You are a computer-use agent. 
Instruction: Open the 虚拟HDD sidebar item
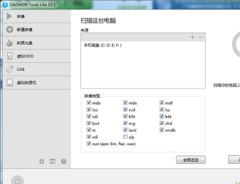pyautogui.click(x=37, y=56)
